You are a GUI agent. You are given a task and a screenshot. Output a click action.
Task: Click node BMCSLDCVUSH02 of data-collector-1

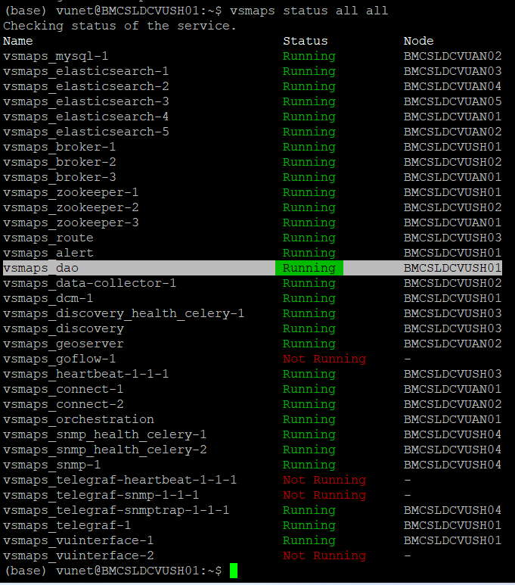click(x=452, y=283)
